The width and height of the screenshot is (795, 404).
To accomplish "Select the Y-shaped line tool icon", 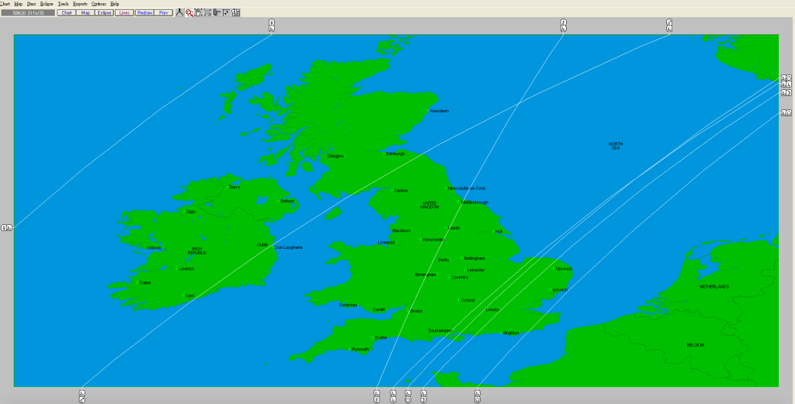I will pos(179,12).
